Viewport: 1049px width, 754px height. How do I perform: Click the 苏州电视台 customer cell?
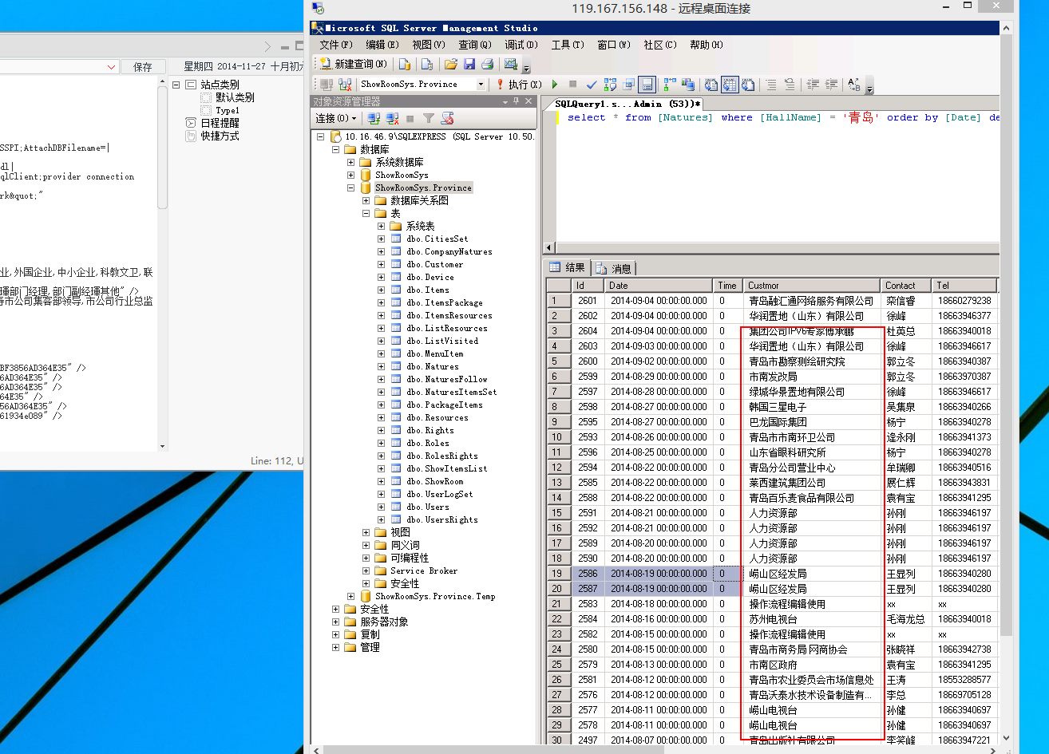click(x=813, y=619)
